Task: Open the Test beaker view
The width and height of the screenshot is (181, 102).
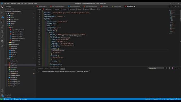Action: 2,37
